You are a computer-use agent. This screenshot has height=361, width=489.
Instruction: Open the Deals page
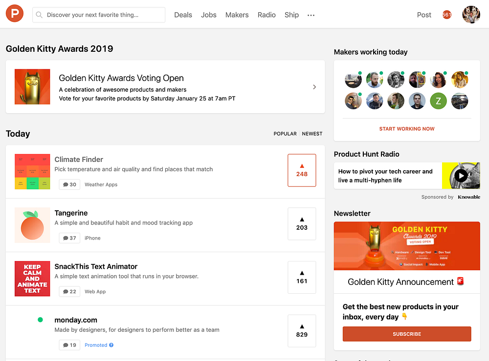pyautogui.click(x=183, y=15)
